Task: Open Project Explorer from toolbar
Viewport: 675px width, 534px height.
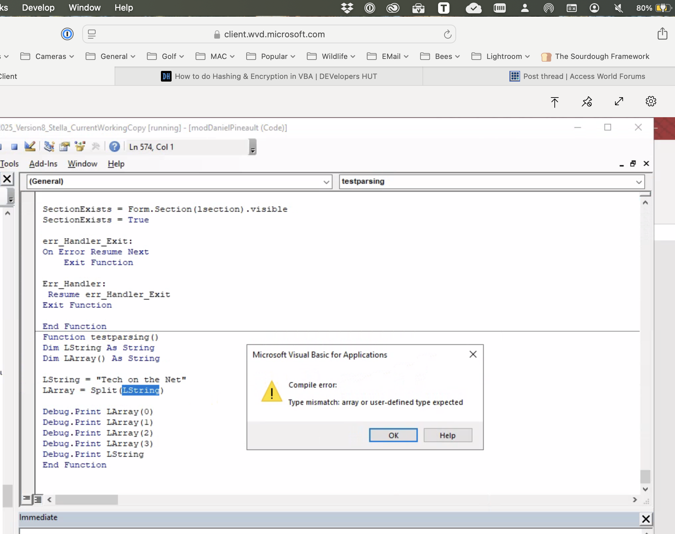Action: [x=49, y=146]
